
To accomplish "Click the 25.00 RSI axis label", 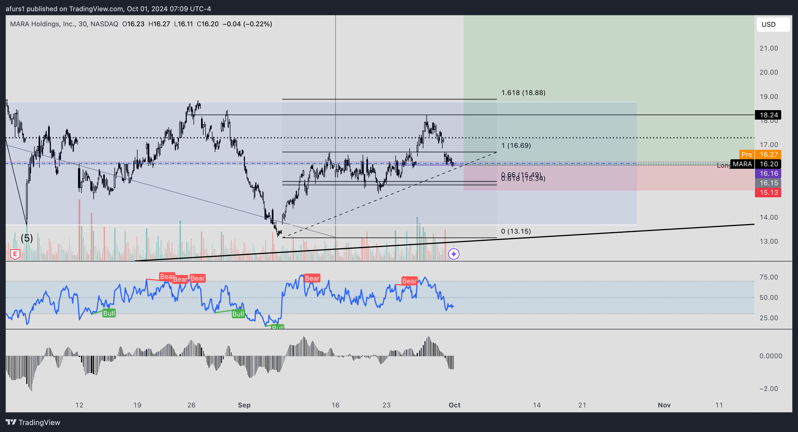I will [x=769, y=318].
